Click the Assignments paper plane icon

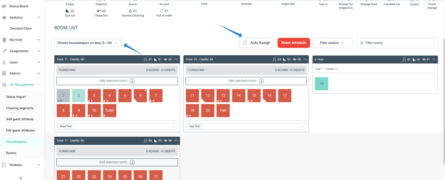[4, 51]
